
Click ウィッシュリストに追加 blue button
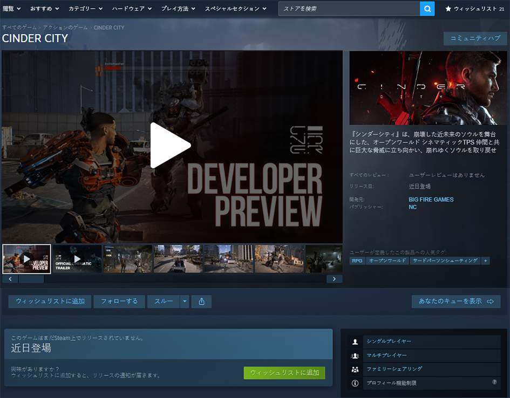[50, 301]
